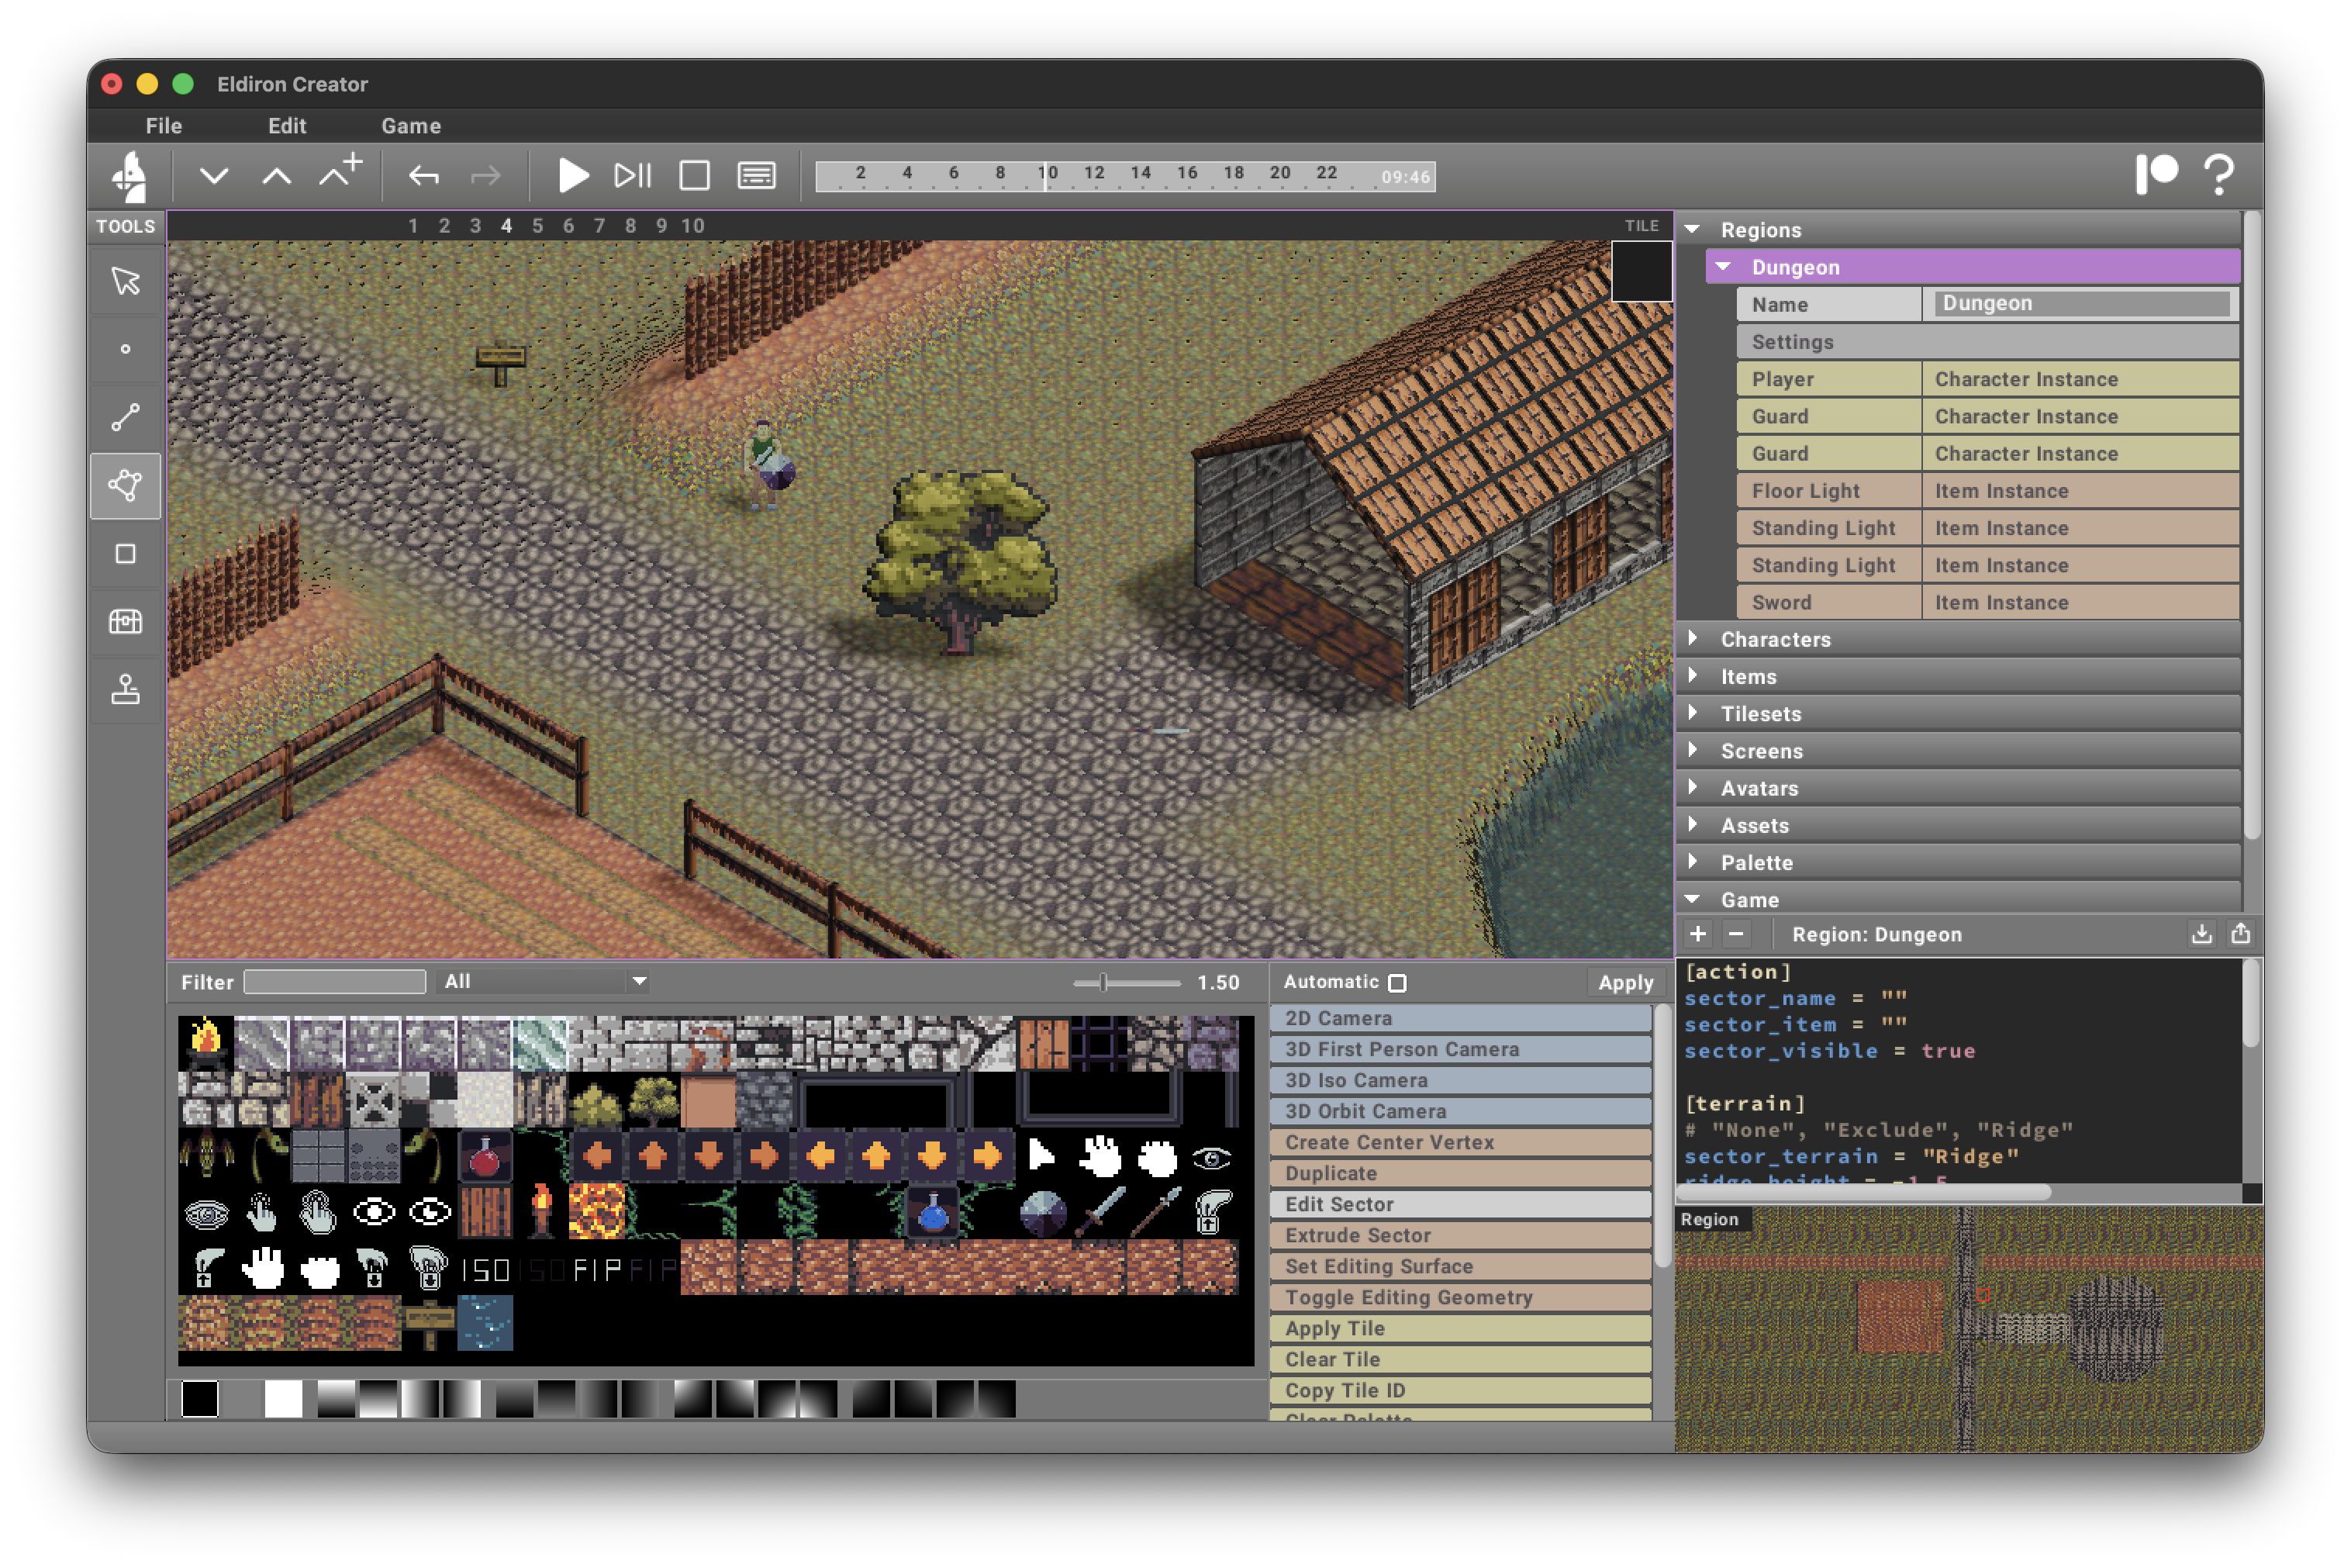Viewport: 2351px width, 1568px height.
Task: Select grid number 7 above the map
Action: click(599, 225)
